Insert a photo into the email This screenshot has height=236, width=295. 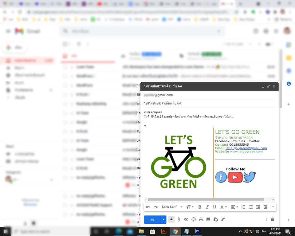208,219
